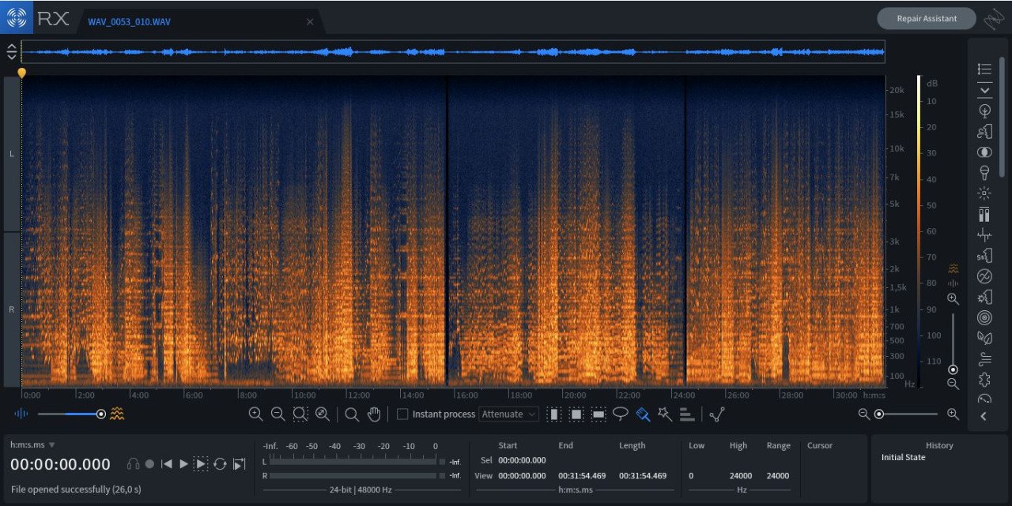This screenshot has width=1012, height=506.
Task: Select Initial State in History
Action: (x=904, y=458)
